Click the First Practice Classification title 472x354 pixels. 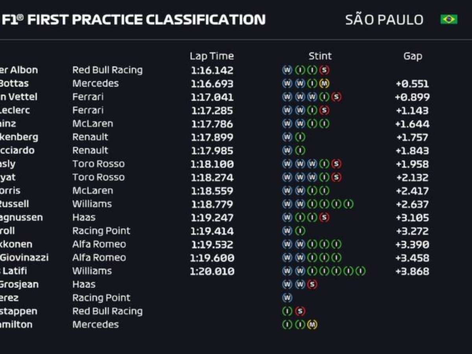134,20
